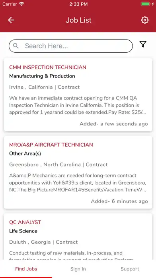Select the CMM QA job description text
Screen dimensions: 156x278
[78, 105]
